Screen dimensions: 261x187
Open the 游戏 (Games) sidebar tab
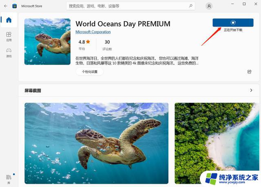point(9,53)
